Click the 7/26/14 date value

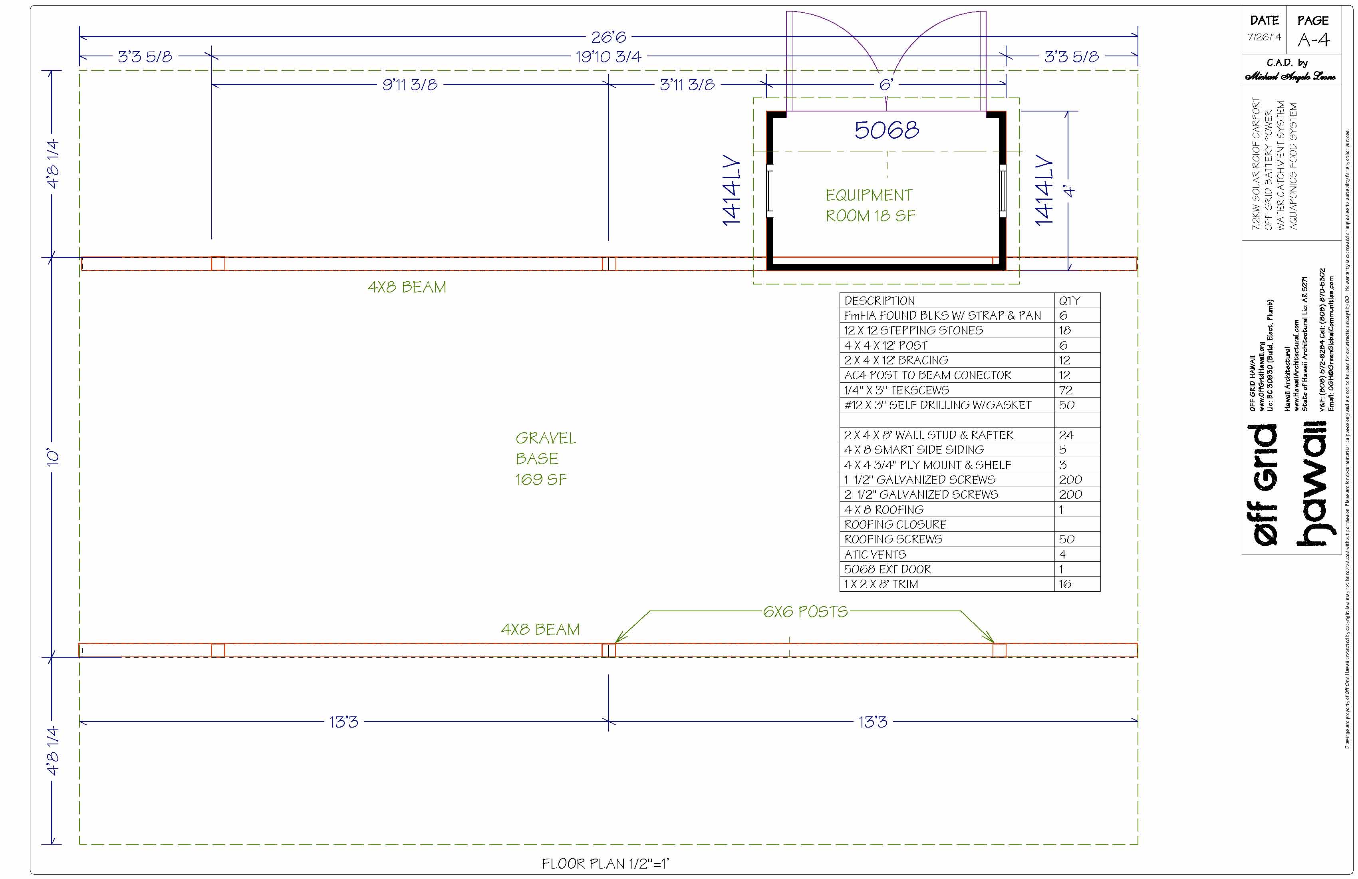click(1264, 37)
